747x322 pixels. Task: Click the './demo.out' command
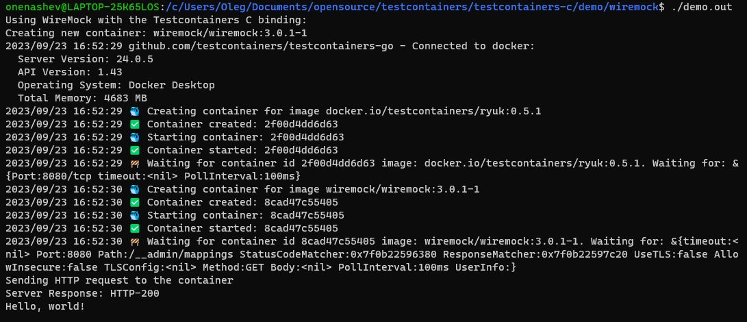point(701,7)
